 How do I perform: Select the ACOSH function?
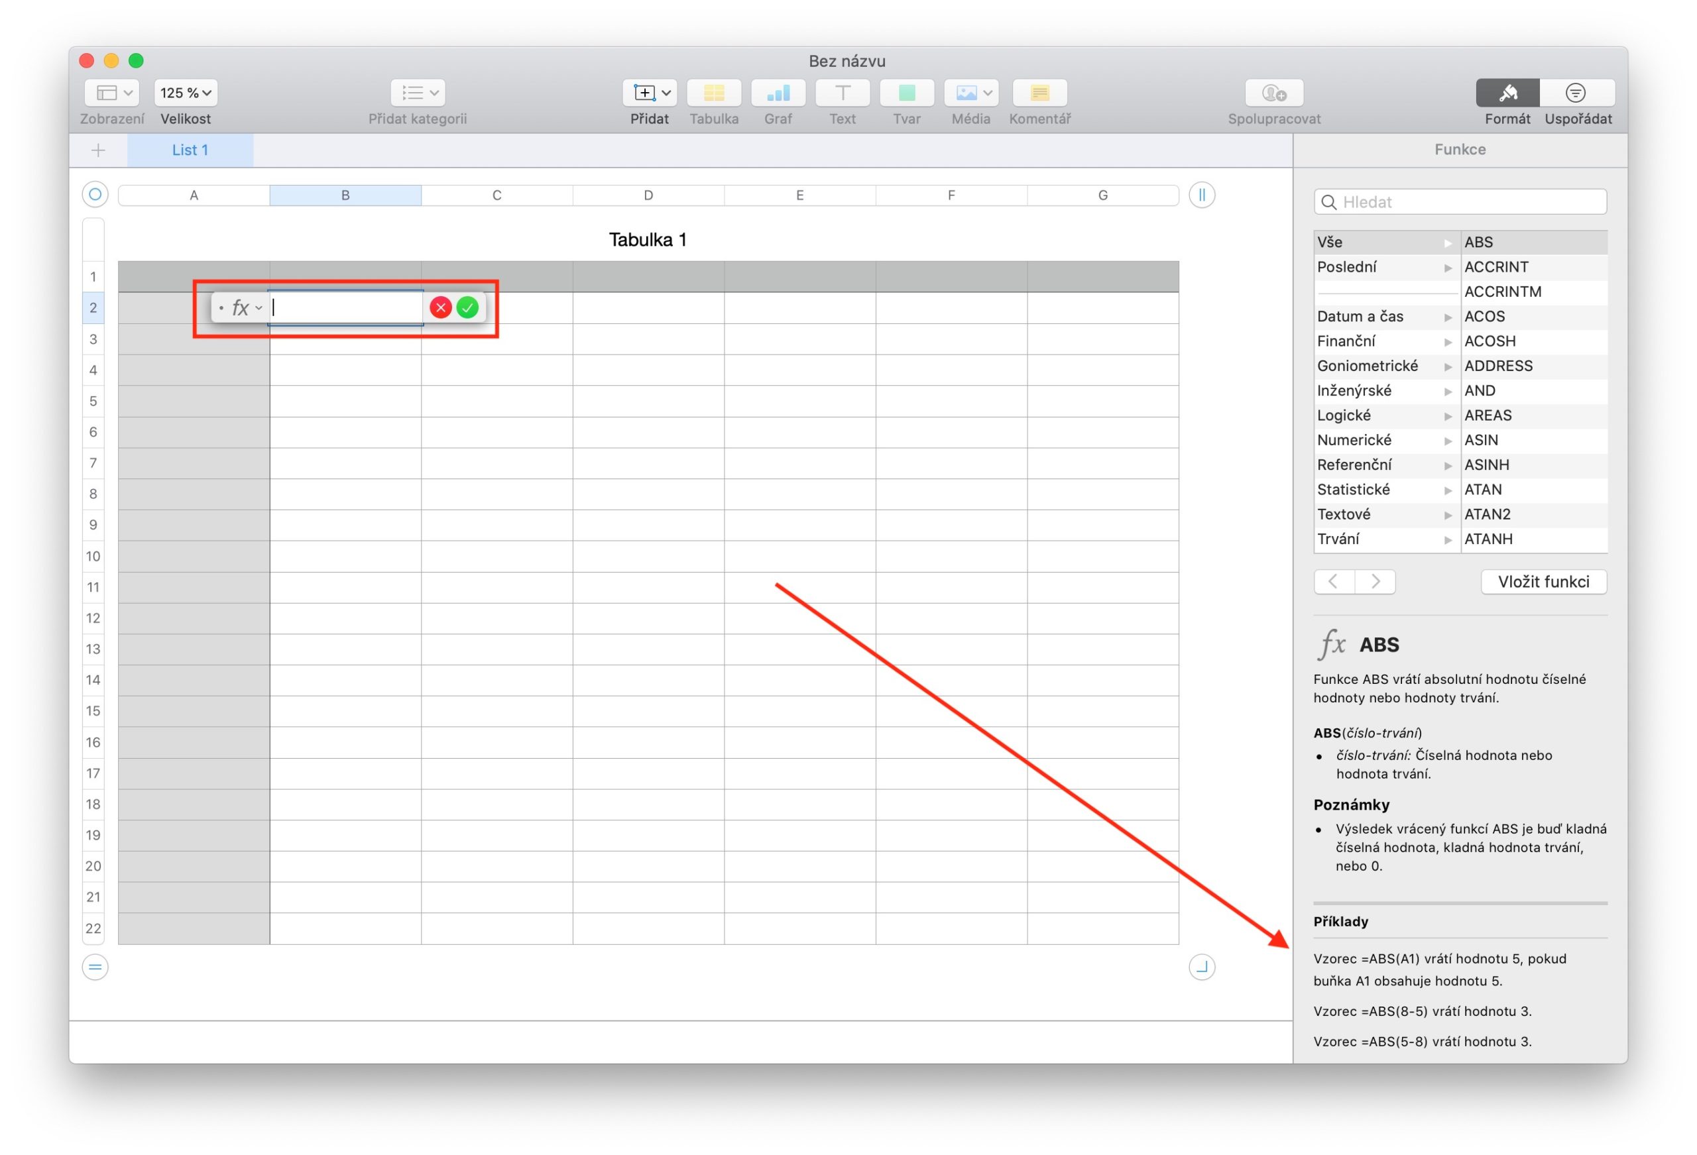coord(1534,342)
